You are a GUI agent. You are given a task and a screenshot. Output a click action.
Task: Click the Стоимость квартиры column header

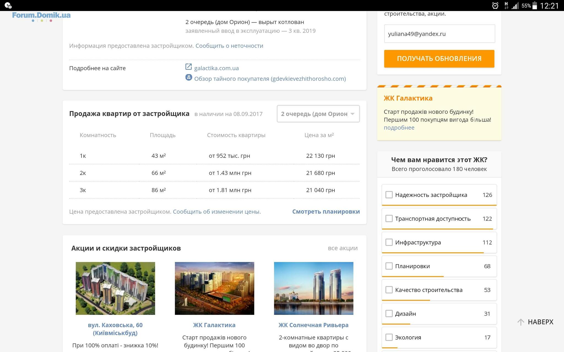236,135
